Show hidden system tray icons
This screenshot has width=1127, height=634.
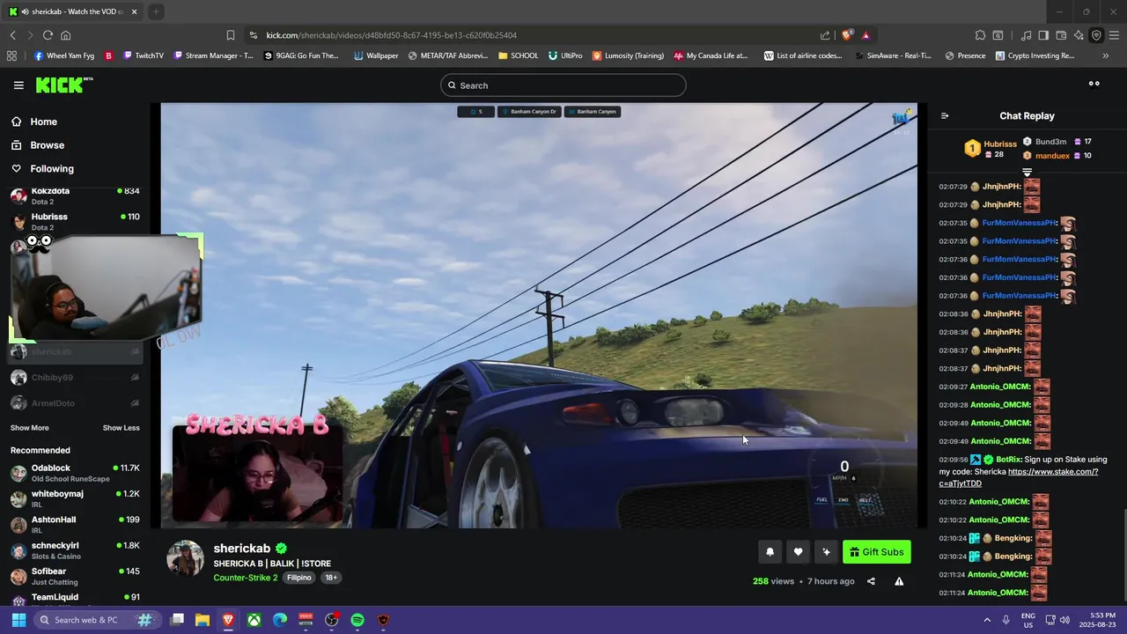[986, 620]
